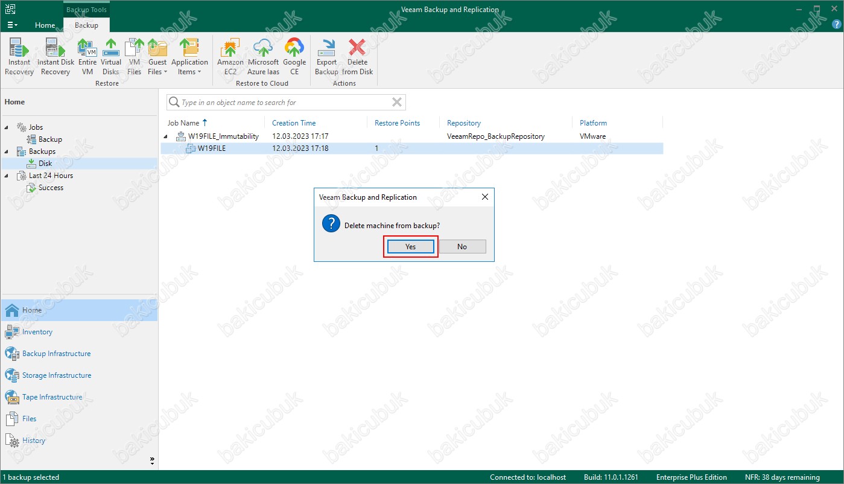This screenshot has width=844, height=484.
Task: Click the Connected to: localhost status
Action: pos(528,477)
